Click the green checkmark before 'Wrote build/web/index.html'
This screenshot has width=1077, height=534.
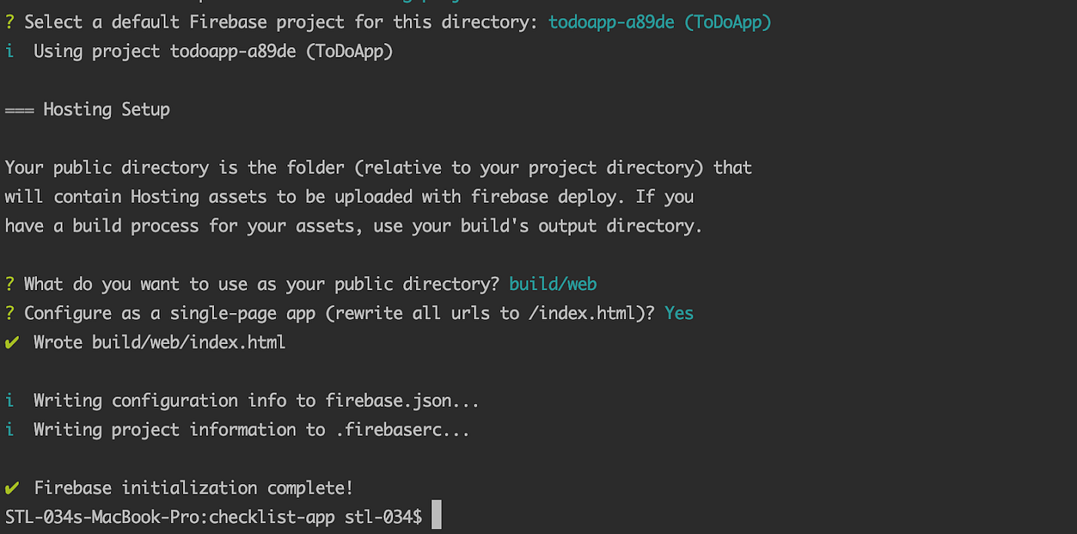coord(12,342)
